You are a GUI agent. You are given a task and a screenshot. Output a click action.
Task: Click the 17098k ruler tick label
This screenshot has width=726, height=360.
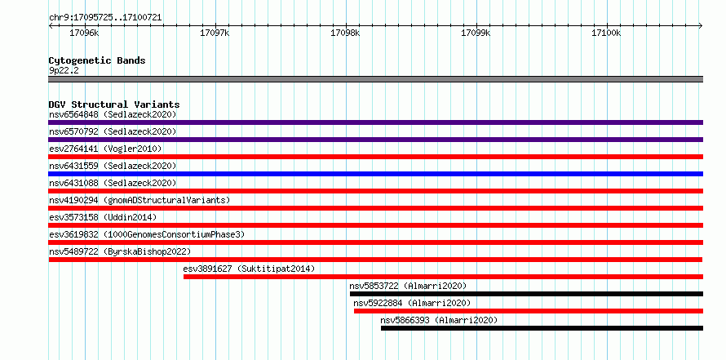pyautogui.click(x=345, y=33)
